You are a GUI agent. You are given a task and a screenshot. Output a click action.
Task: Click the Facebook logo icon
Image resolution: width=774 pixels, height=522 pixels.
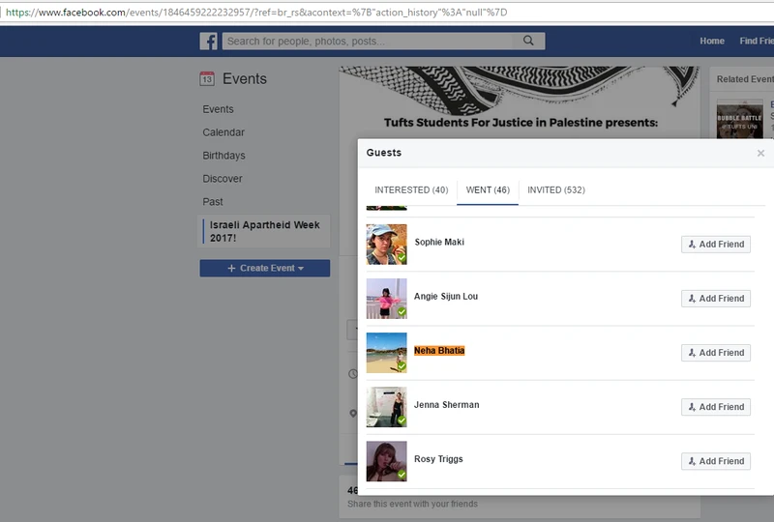click(208, 41)
